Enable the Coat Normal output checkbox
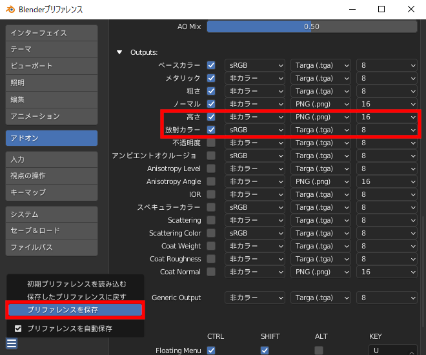The width and height of the screenshot is (426, 355). point(211,272)
